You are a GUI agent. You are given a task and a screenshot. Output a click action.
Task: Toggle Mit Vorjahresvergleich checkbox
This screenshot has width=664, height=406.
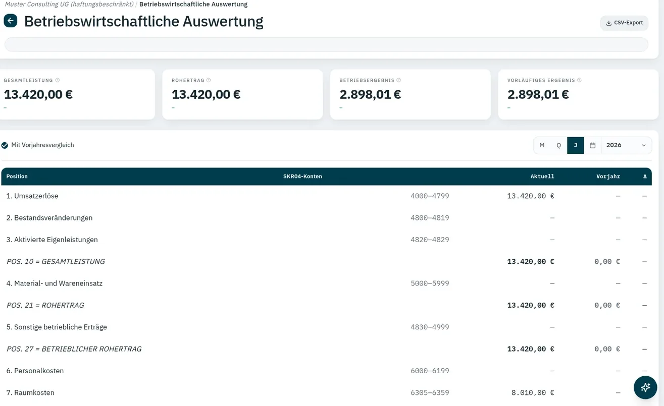(5, 145)
